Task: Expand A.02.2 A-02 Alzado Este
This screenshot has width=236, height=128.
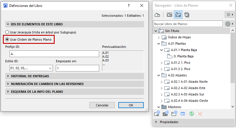Action: pyautogui.click(x=161, y=88)
